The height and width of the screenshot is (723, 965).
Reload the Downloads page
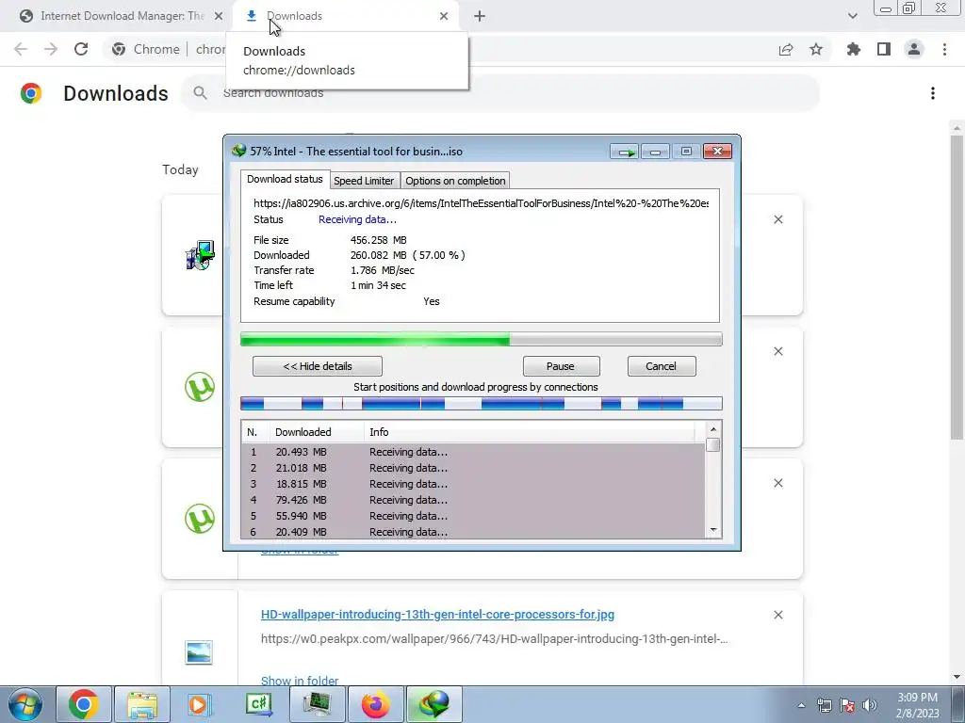click(x=81, y=49)
